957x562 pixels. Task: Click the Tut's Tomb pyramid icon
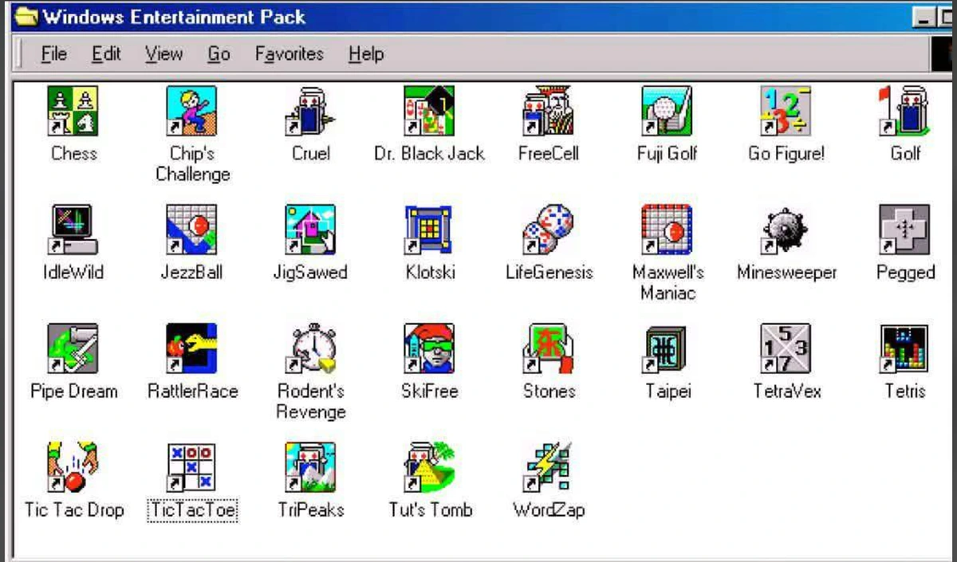pos(429,468)
